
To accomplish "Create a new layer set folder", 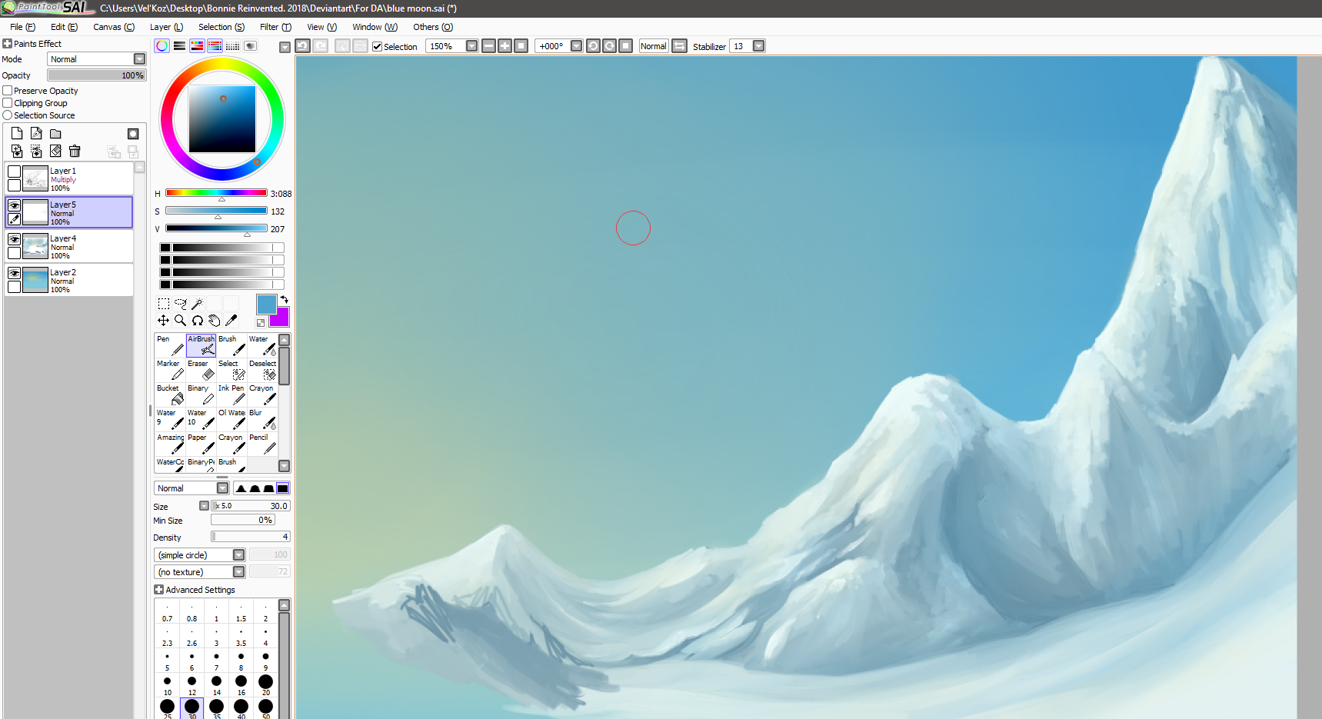I will click(55, 133).
